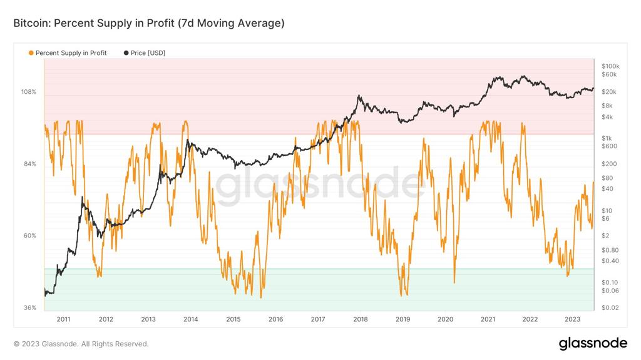Click the $20k right axis label
This screenshot has height=360, width=641.
point(608,92)
